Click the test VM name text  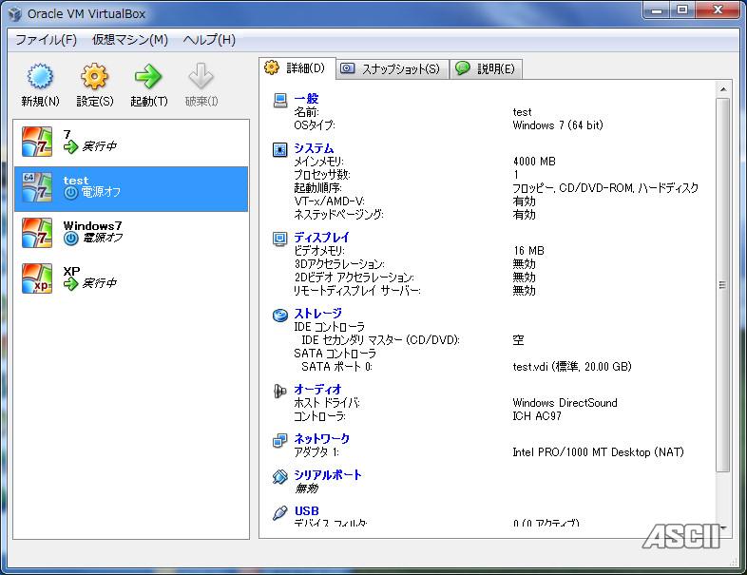tap(76, 181)
